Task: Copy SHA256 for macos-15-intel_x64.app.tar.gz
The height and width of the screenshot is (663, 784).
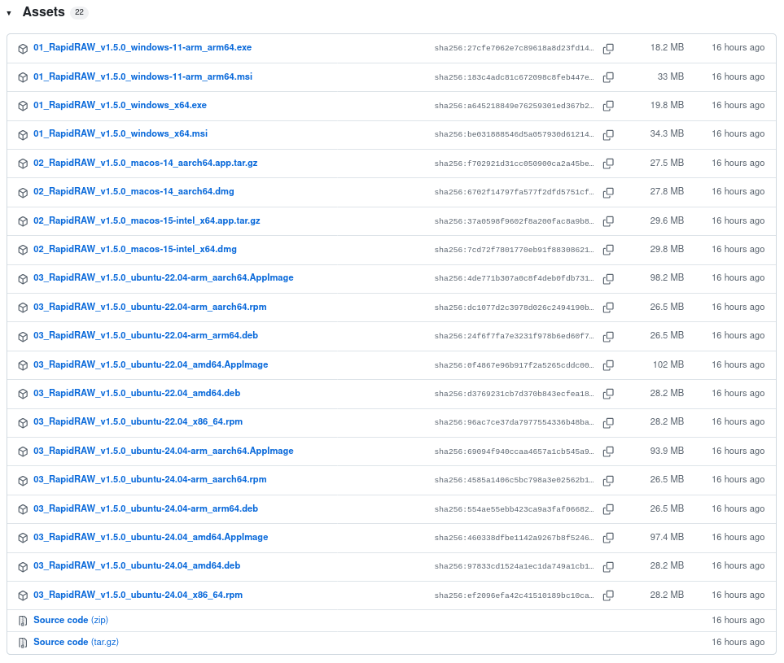Action: [x=608, y=220]
